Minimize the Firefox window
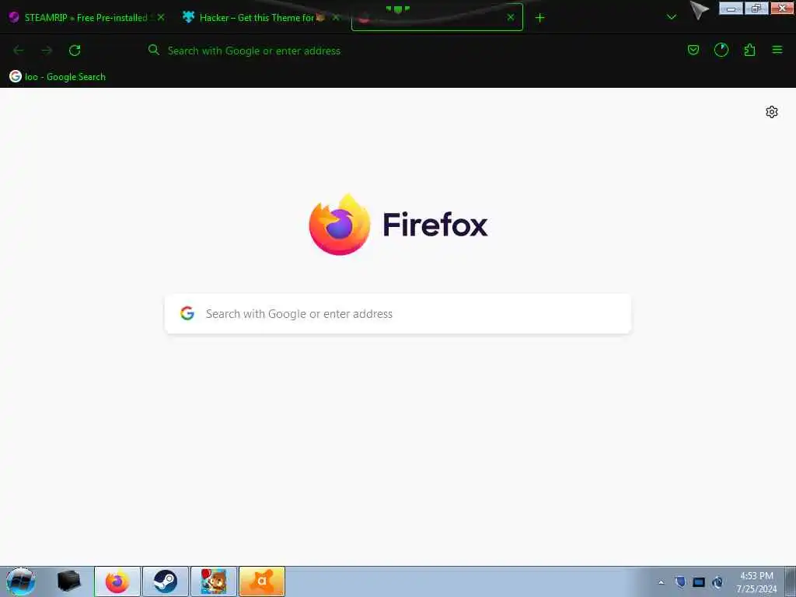 731,9
